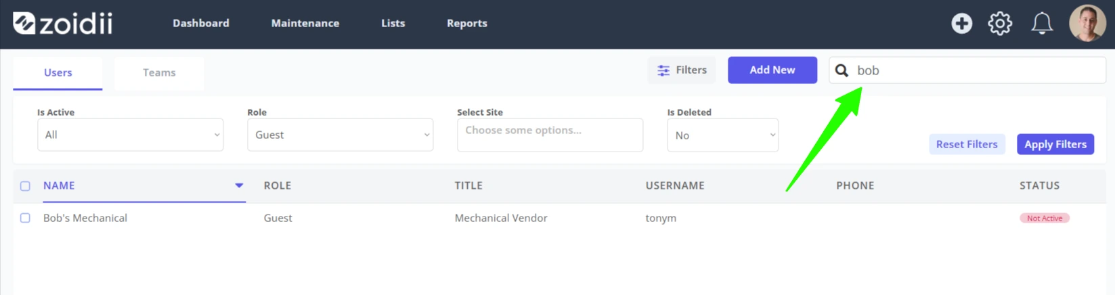Sort by the NAME column header
This screenshot has width=1115, height=295.
point(59,185)
